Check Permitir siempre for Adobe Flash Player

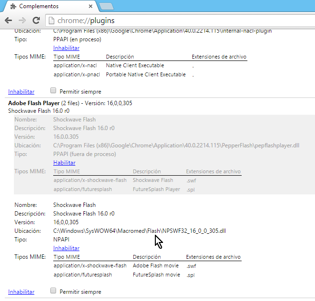pos(53,290)
